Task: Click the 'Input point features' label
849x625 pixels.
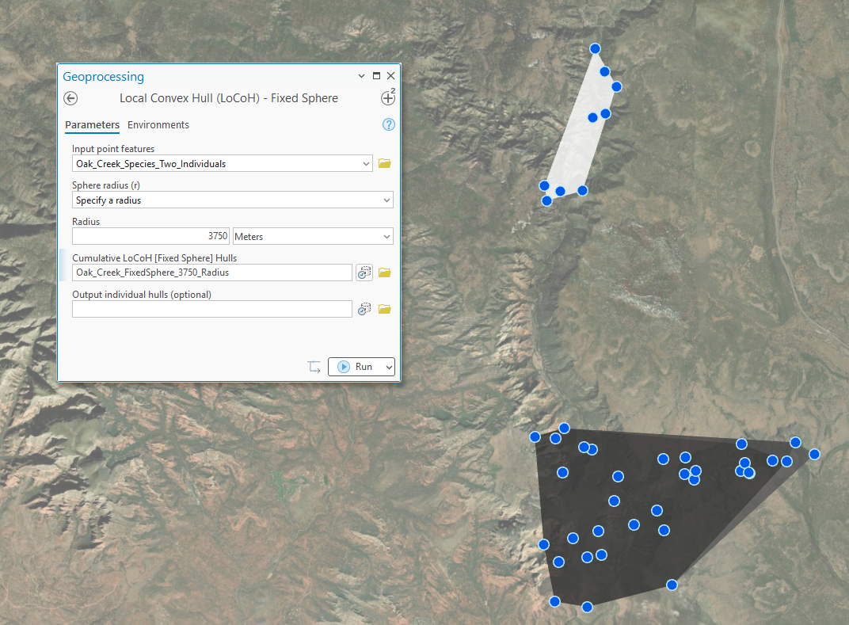Action: pyautogui.click(x=113, y=148)
